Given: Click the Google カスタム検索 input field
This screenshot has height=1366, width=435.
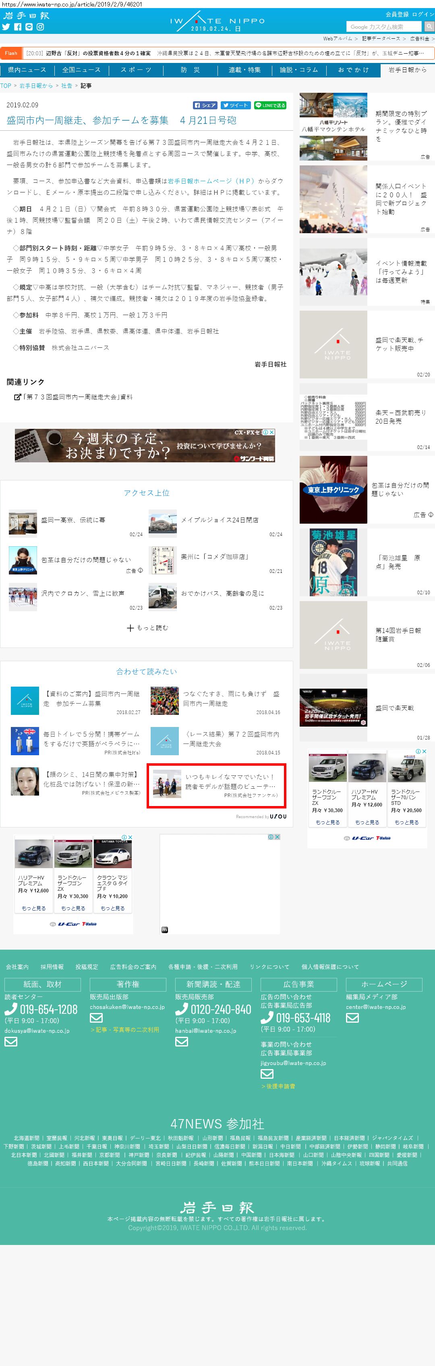Looking at the screenshot, I should pyautogui.click(x=384, y=27).
